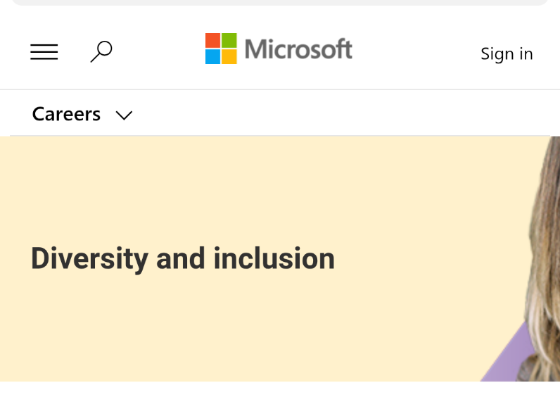Click the white area below the banner

280,396
